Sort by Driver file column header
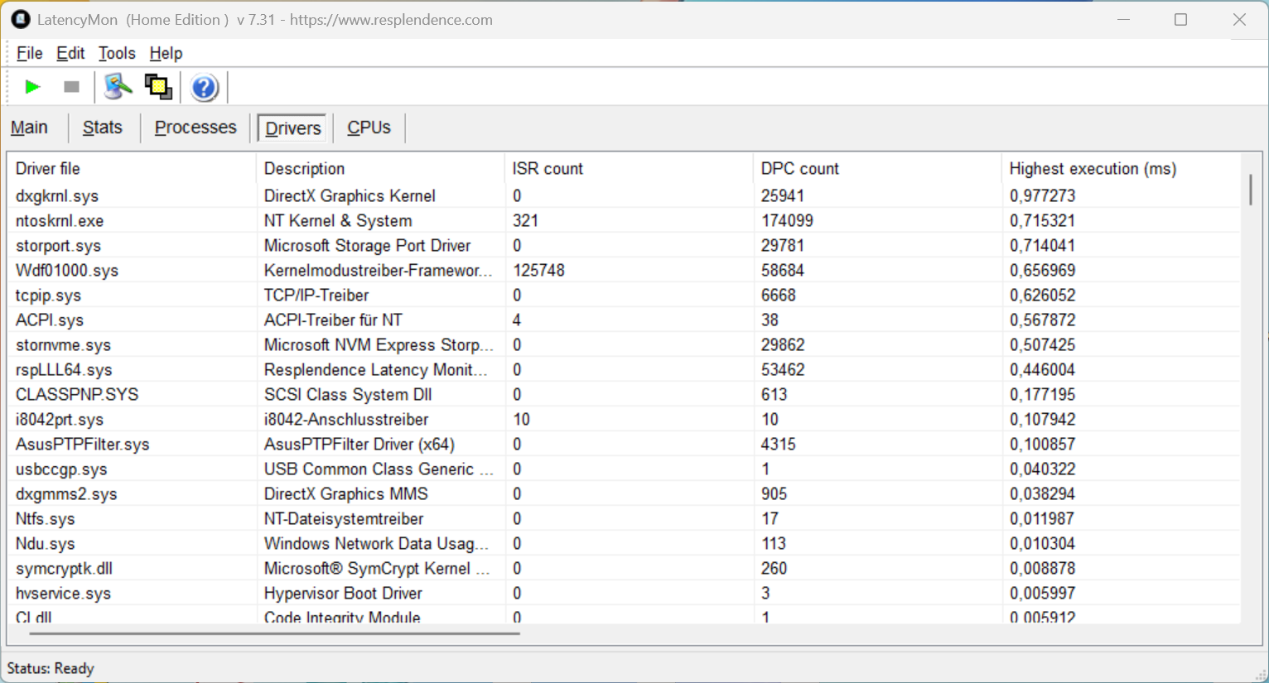This screenshot has width=1269, height=683. point(133,169)
